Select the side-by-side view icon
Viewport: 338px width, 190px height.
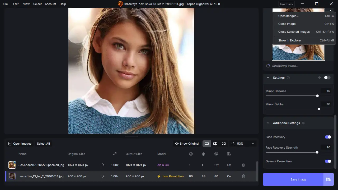coord(224,144)
